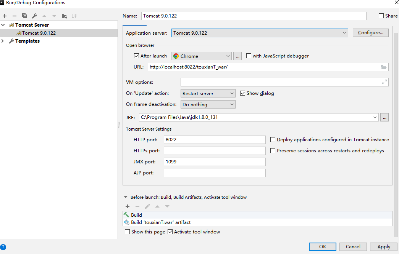Remove the selected configuration

click(15, 16)
